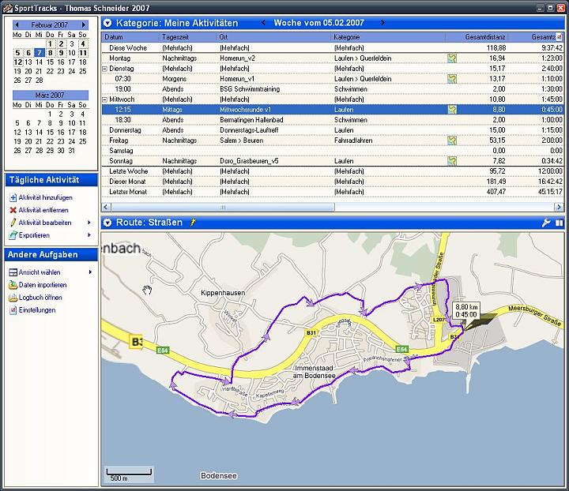
Task: Go to previous month in calendar
Action: point(17,24)
